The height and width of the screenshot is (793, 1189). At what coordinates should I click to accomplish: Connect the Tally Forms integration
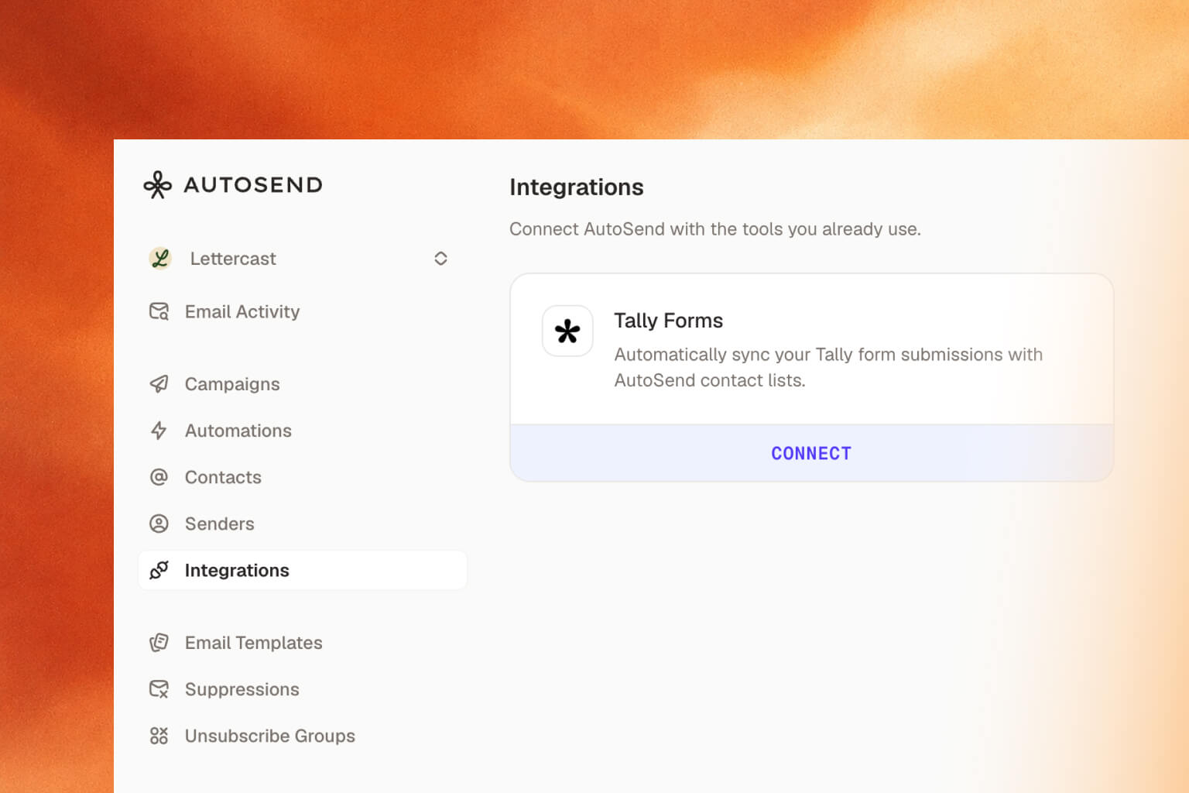pos(811,453)
